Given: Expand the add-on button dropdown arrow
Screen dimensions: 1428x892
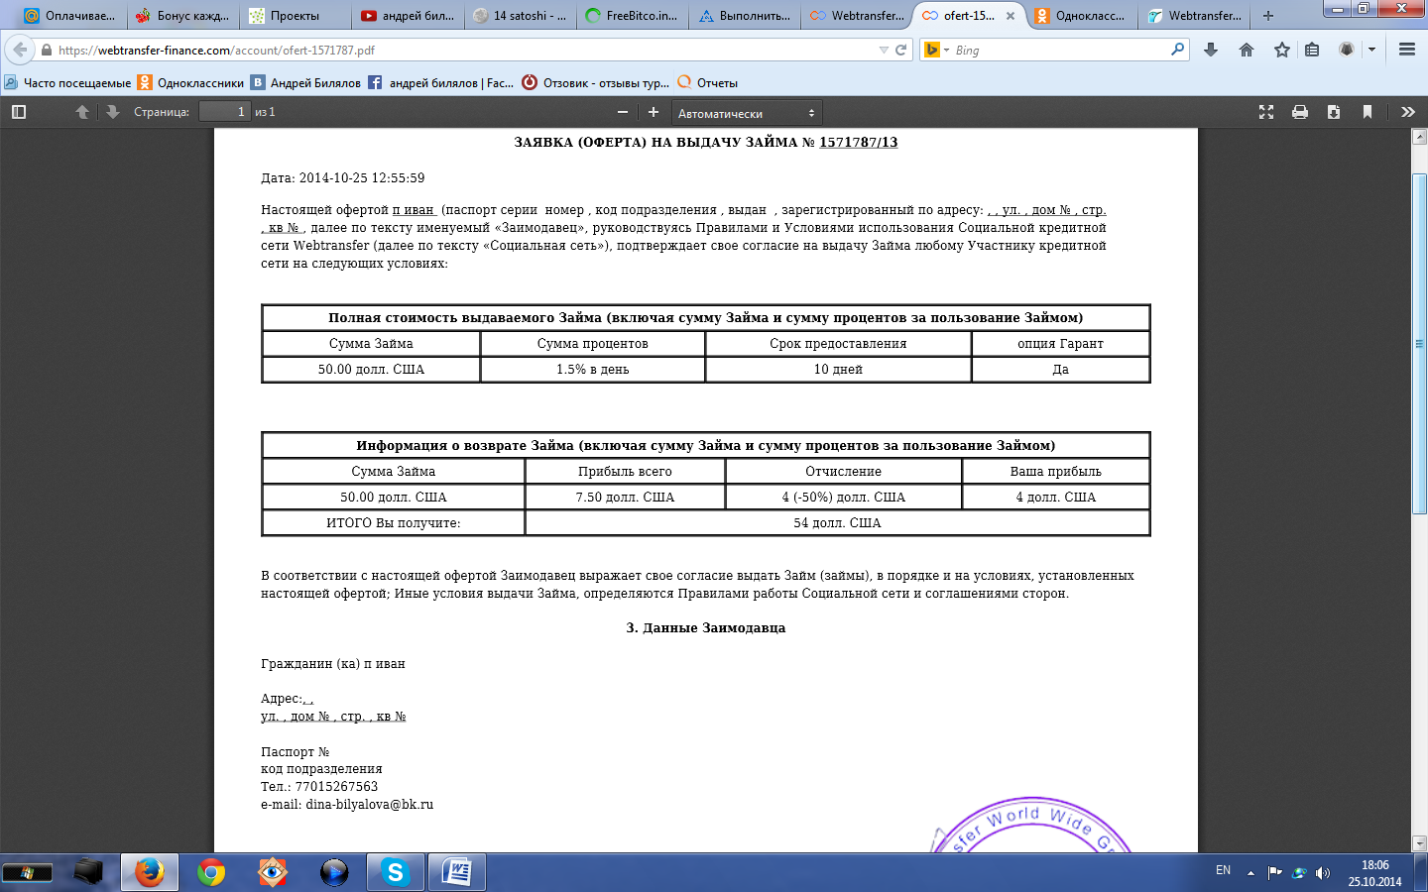Looking at the screenshot, I should (1371, 50).
